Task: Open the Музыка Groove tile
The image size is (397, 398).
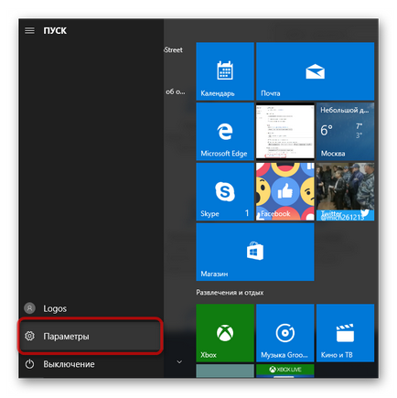Action: [285, 333]
